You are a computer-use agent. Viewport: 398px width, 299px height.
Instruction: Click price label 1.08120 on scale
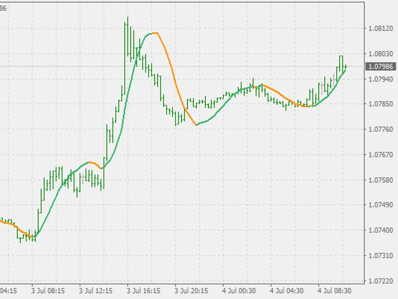click(381, 28)
